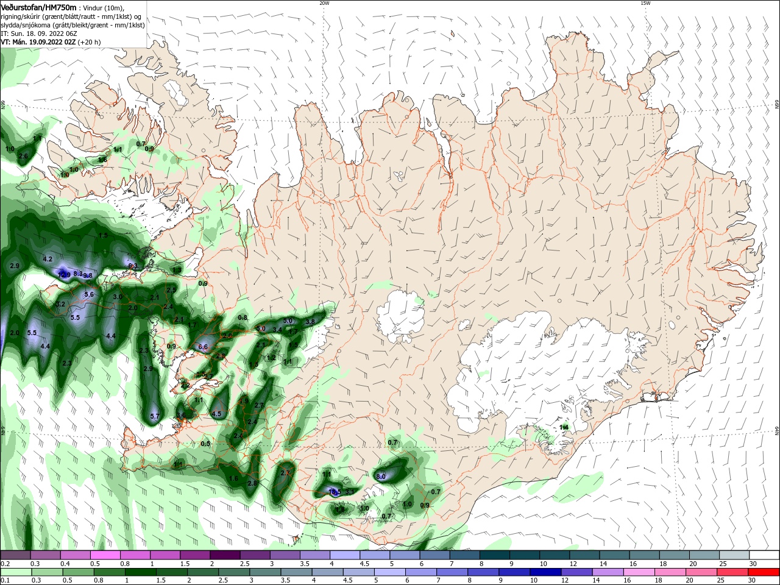Click the 1.4 value beside the large glacier

(x=564, y=427)
